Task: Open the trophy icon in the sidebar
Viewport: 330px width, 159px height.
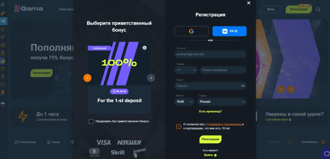Action: tap(3, 69)
